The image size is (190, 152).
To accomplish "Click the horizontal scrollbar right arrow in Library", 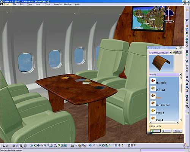I will (x=177, y=122).
